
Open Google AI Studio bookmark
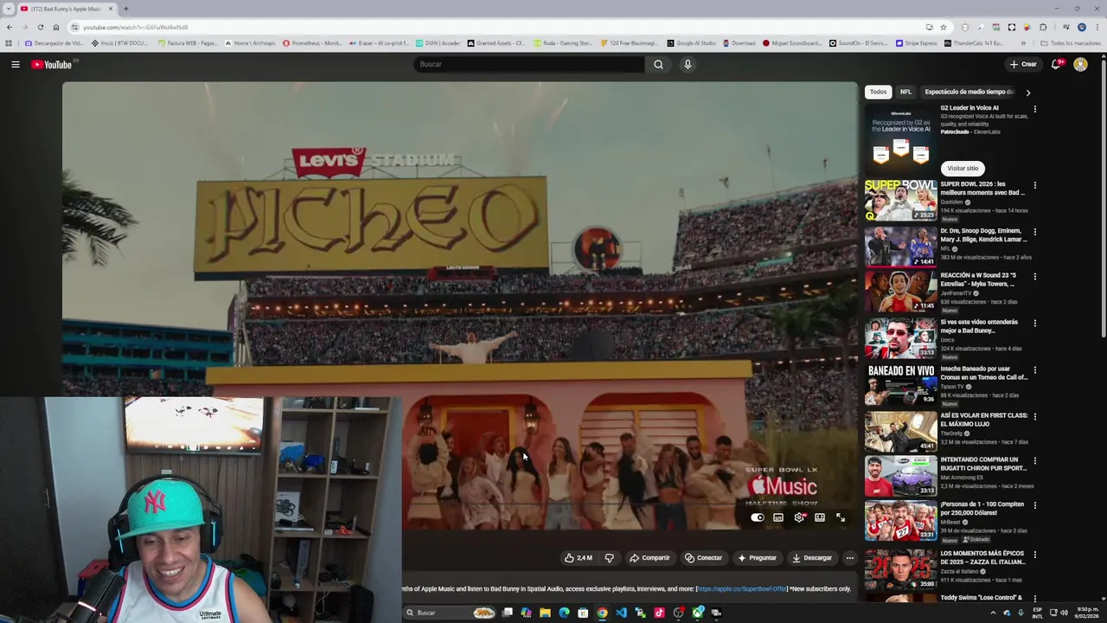pyautogui.click(x=692, y=43)
